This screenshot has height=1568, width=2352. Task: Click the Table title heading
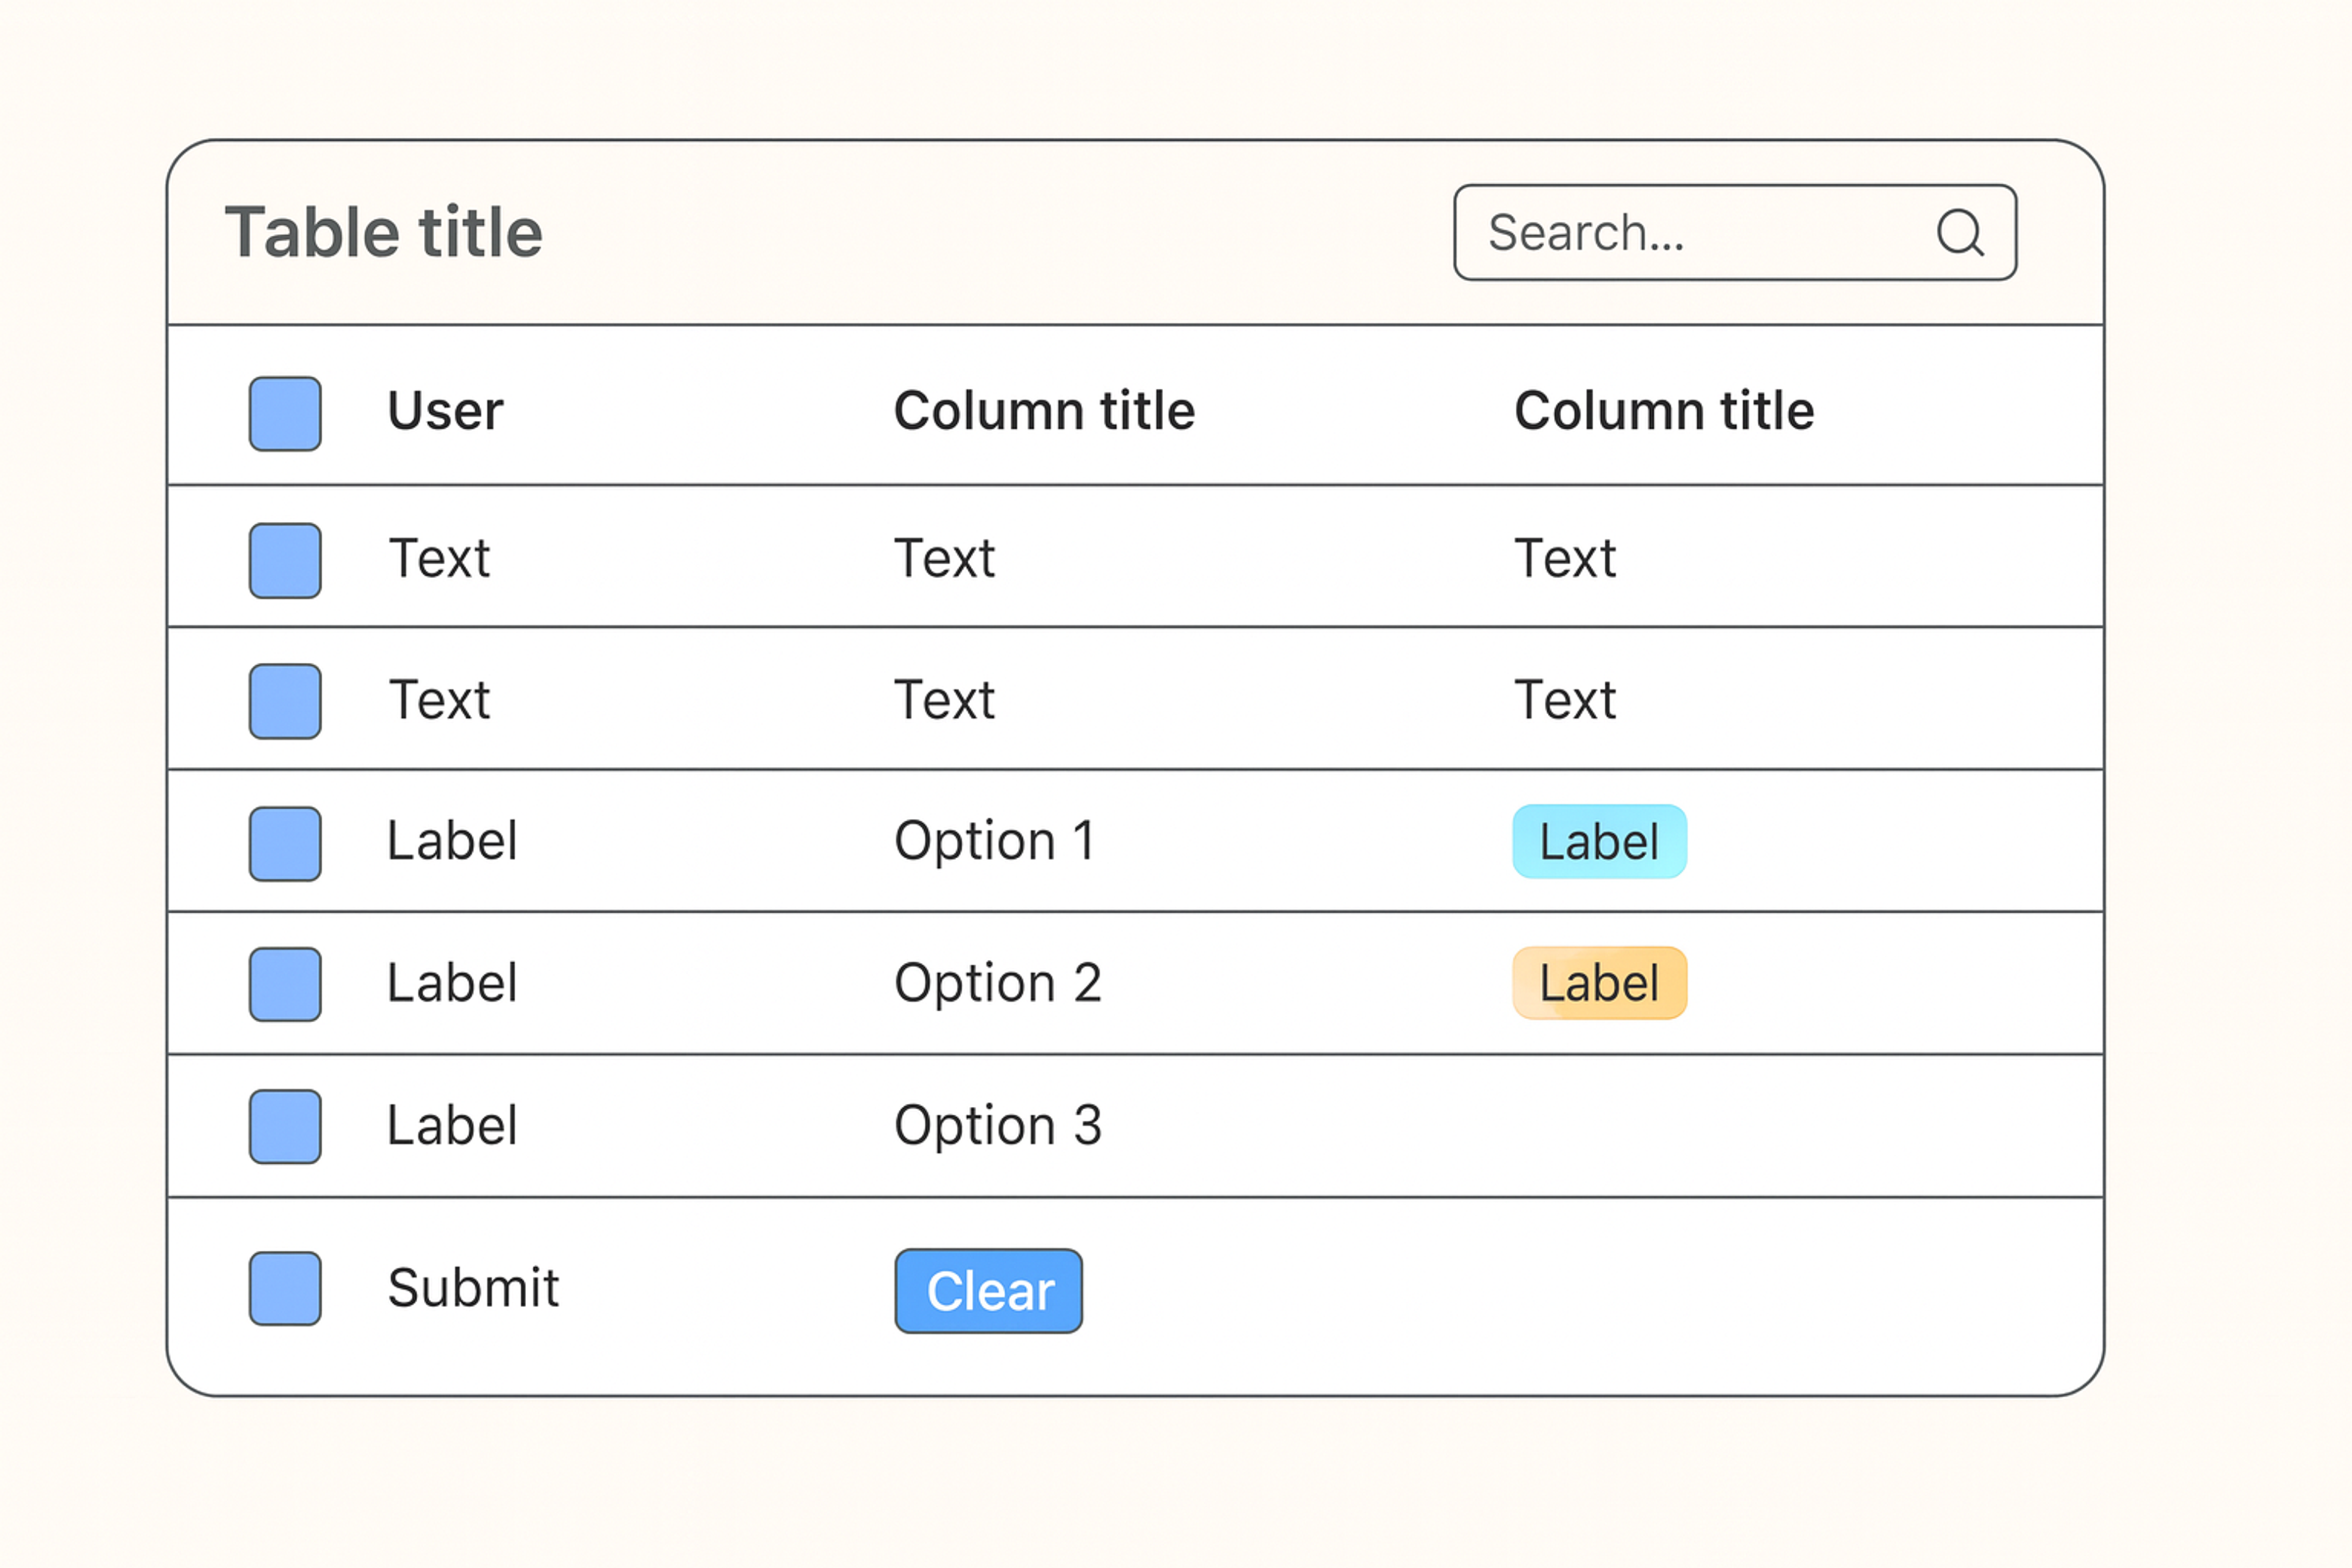[x=384, y=232]
